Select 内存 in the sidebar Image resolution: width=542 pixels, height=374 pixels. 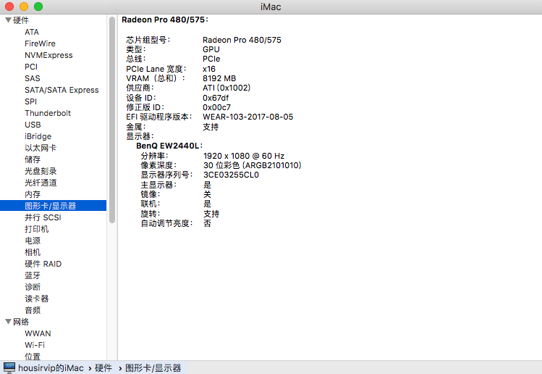tap(33, 194)
